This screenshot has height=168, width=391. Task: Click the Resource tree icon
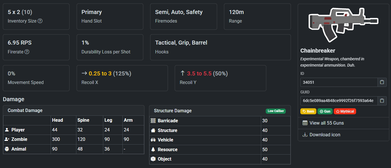(153, 149)
